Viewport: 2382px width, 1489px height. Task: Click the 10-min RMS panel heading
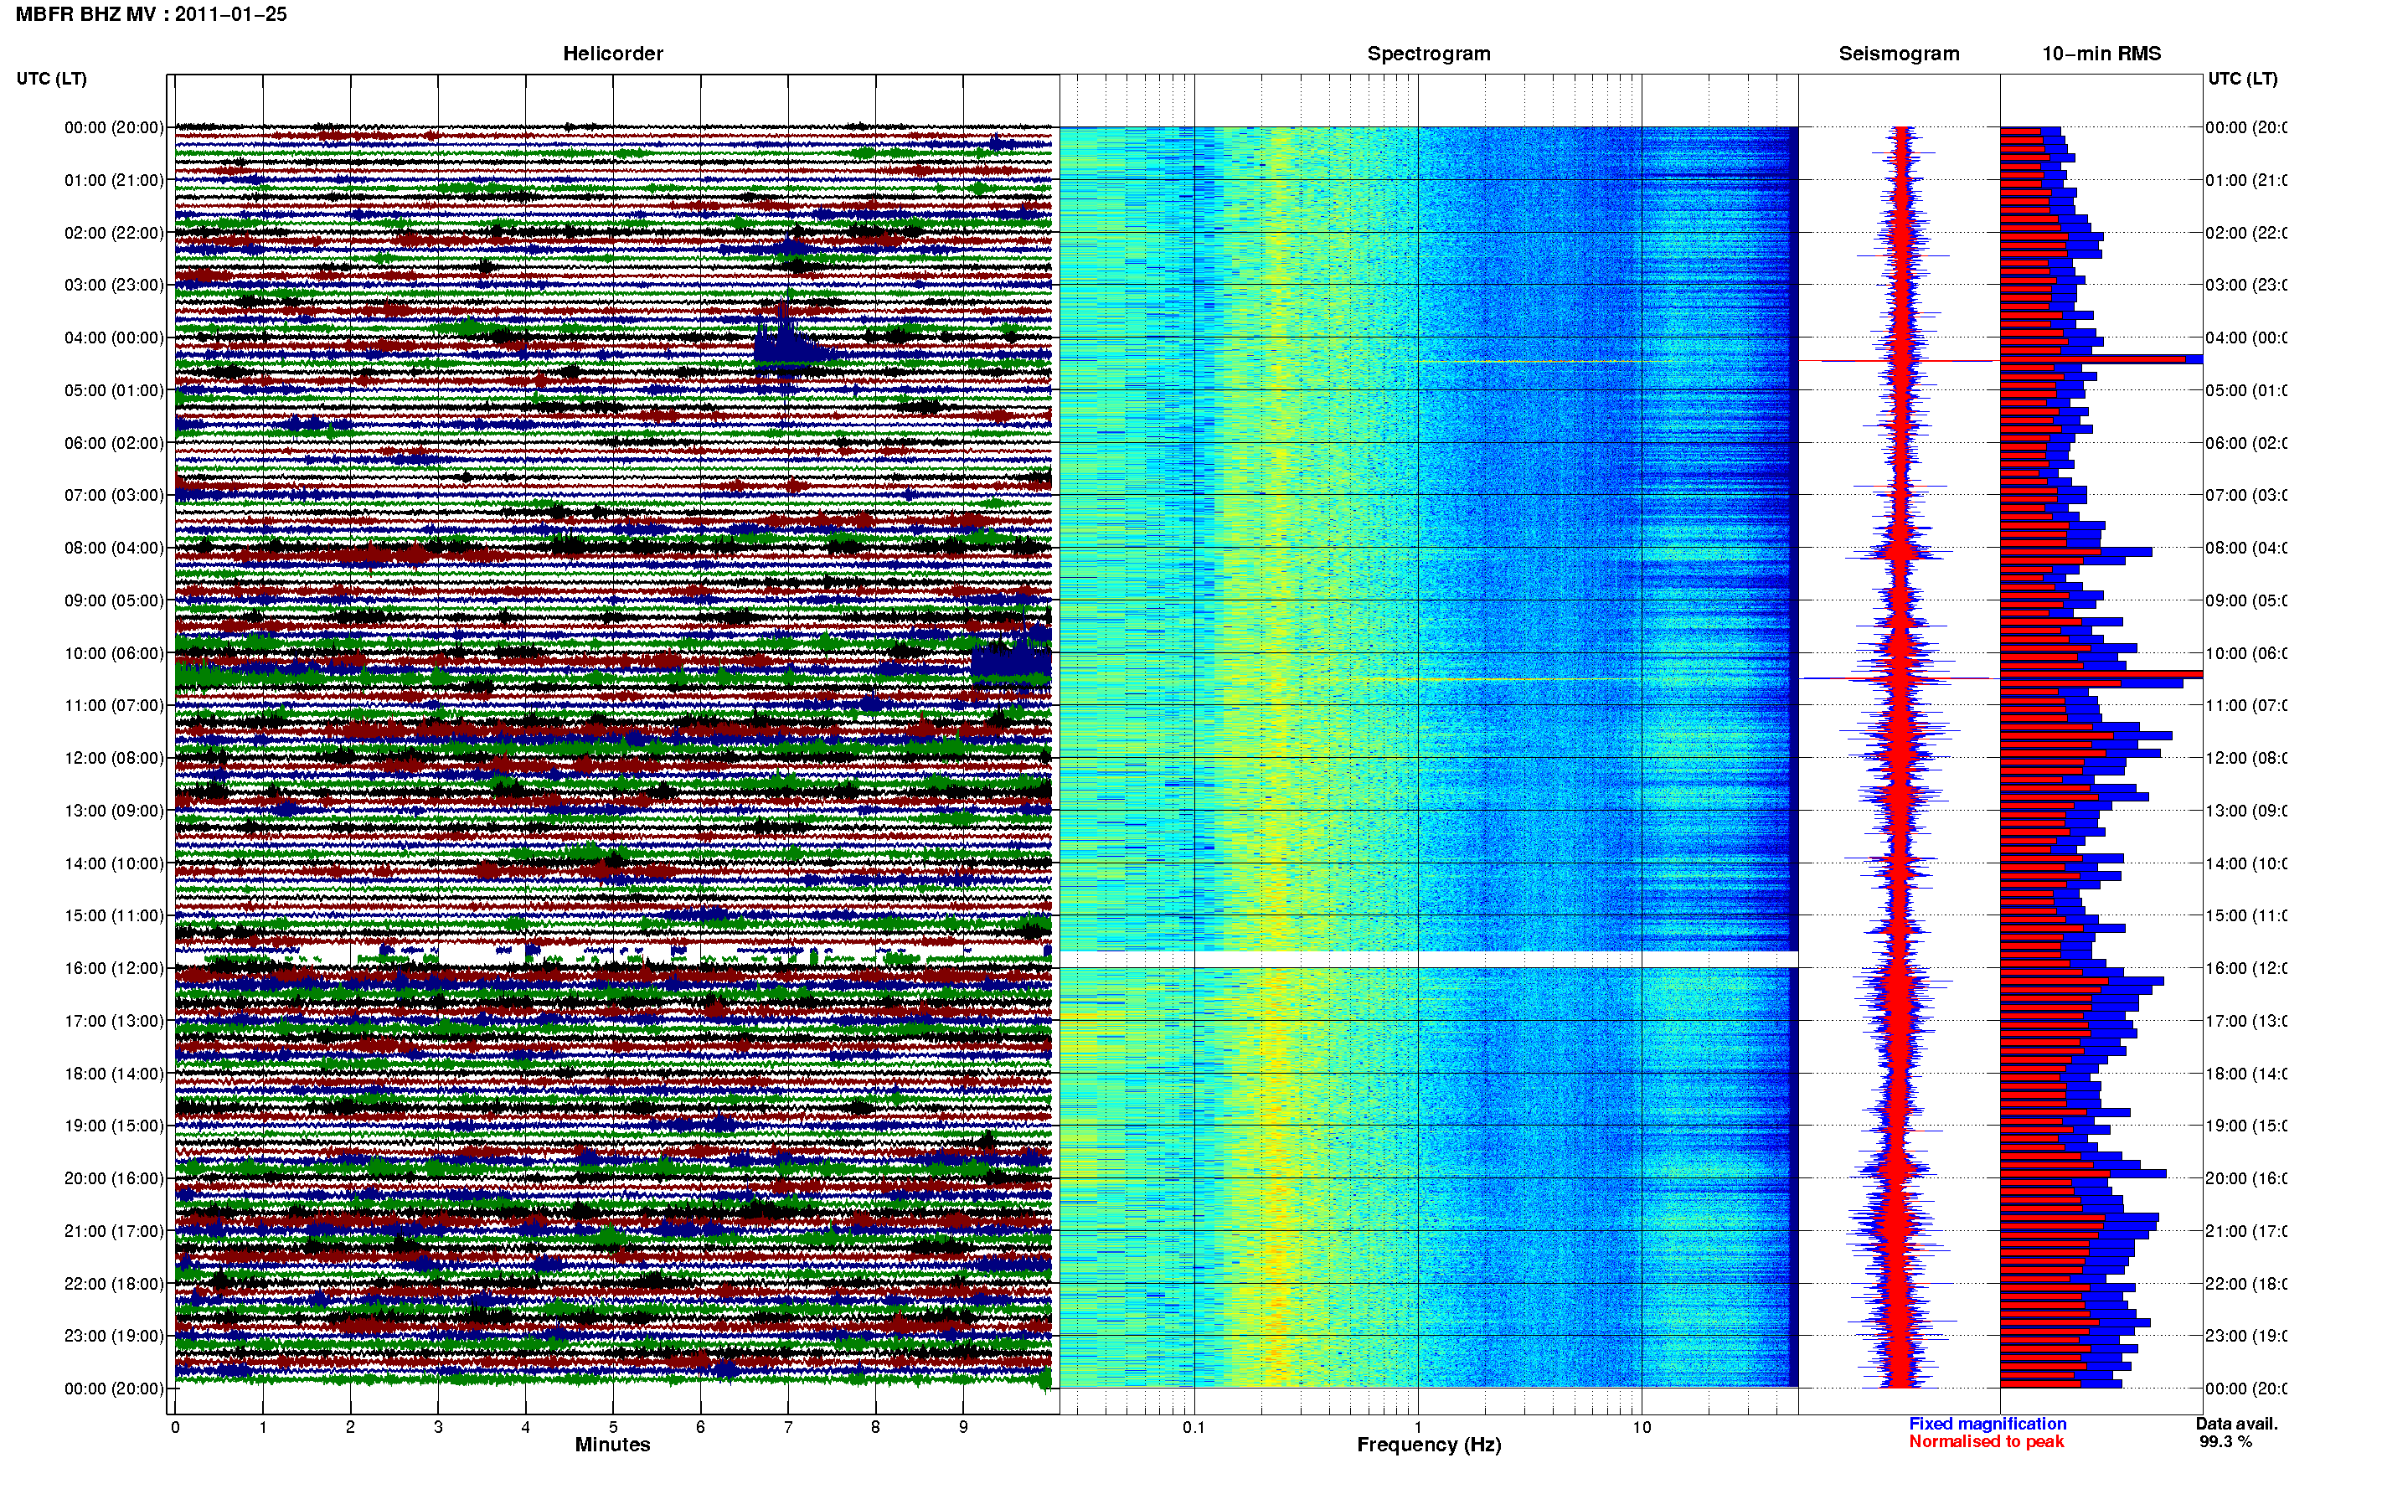click(2101, 54)
